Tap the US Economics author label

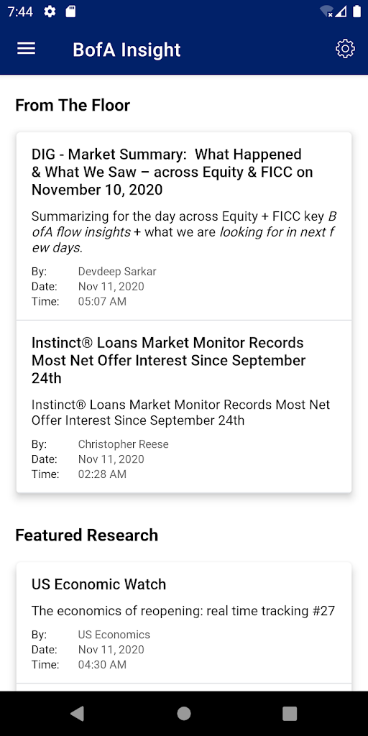(x=114, y=635)
